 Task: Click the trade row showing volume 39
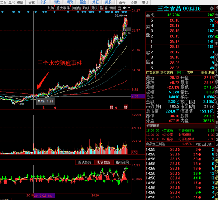[x=180, y=173]
